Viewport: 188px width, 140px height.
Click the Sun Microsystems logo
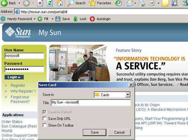(18, 32)
